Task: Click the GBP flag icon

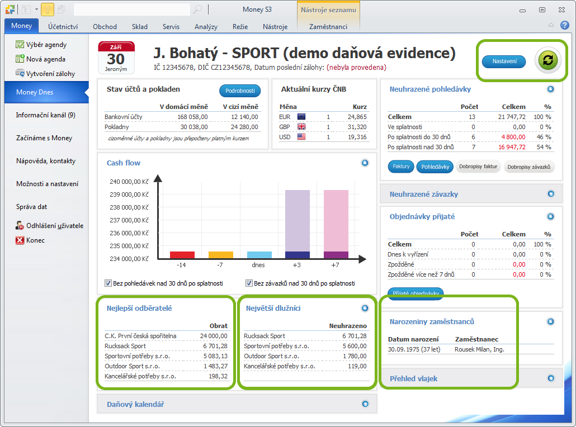Action: click(x=301, y=127)
